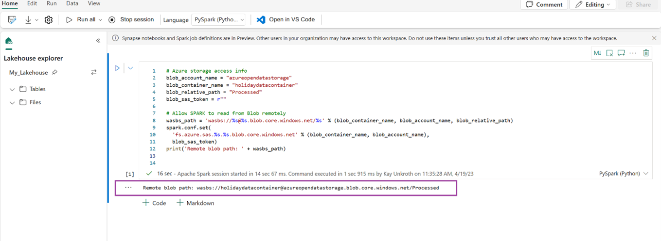
Task: Click Open in VS Code
Action: coord(286,20)
